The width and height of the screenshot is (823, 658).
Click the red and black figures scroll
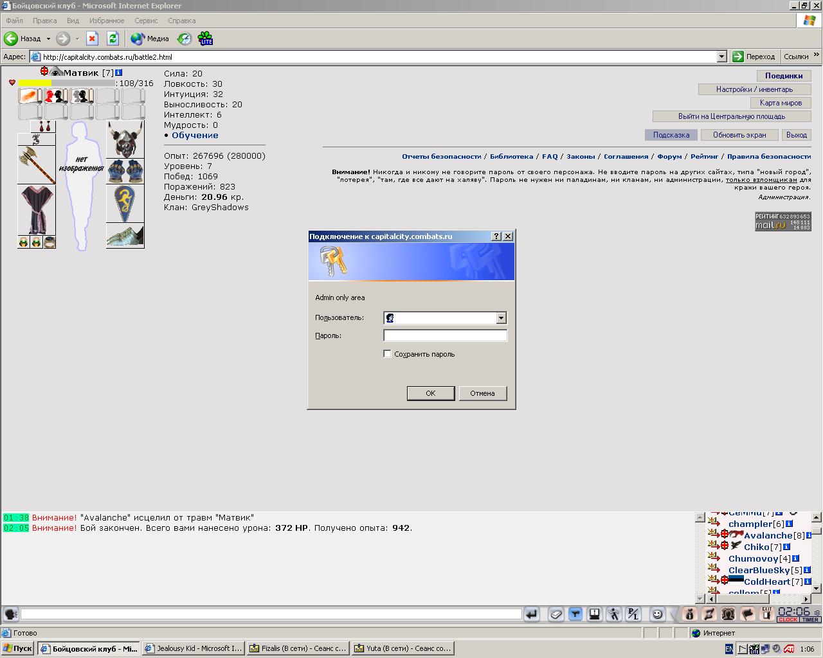tap(56, 96)
